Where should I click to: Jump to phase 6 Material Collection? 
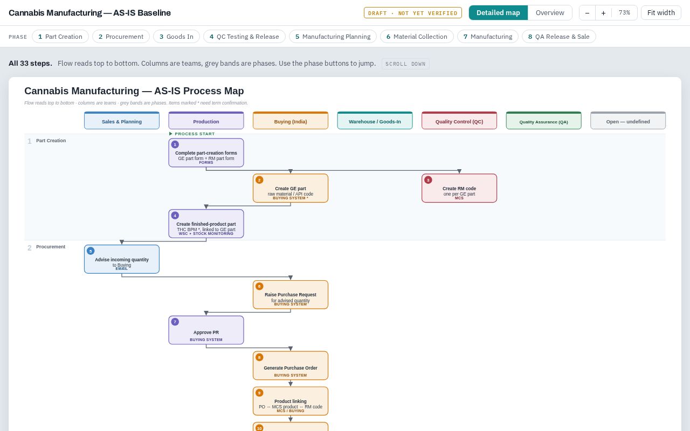click(417, 37)
